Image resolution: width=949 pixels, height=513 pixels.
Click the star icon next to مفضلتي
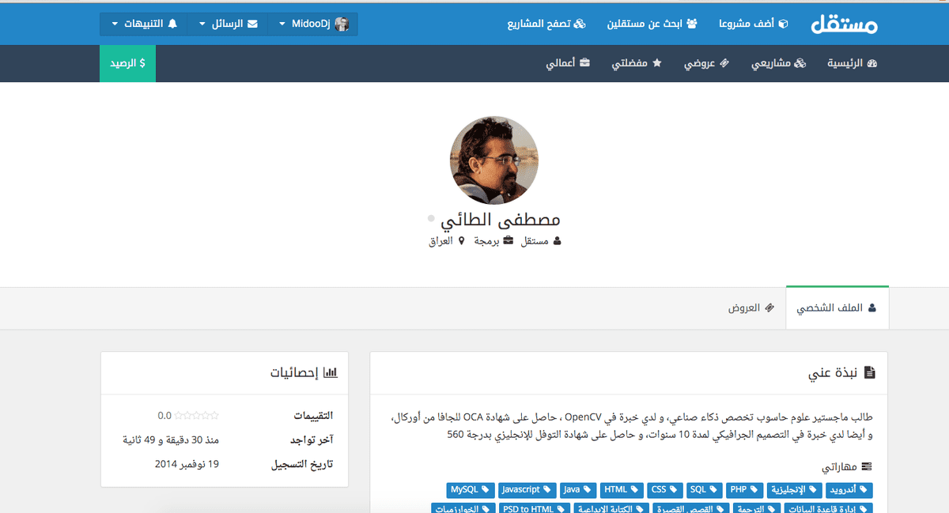pos(657,63)
